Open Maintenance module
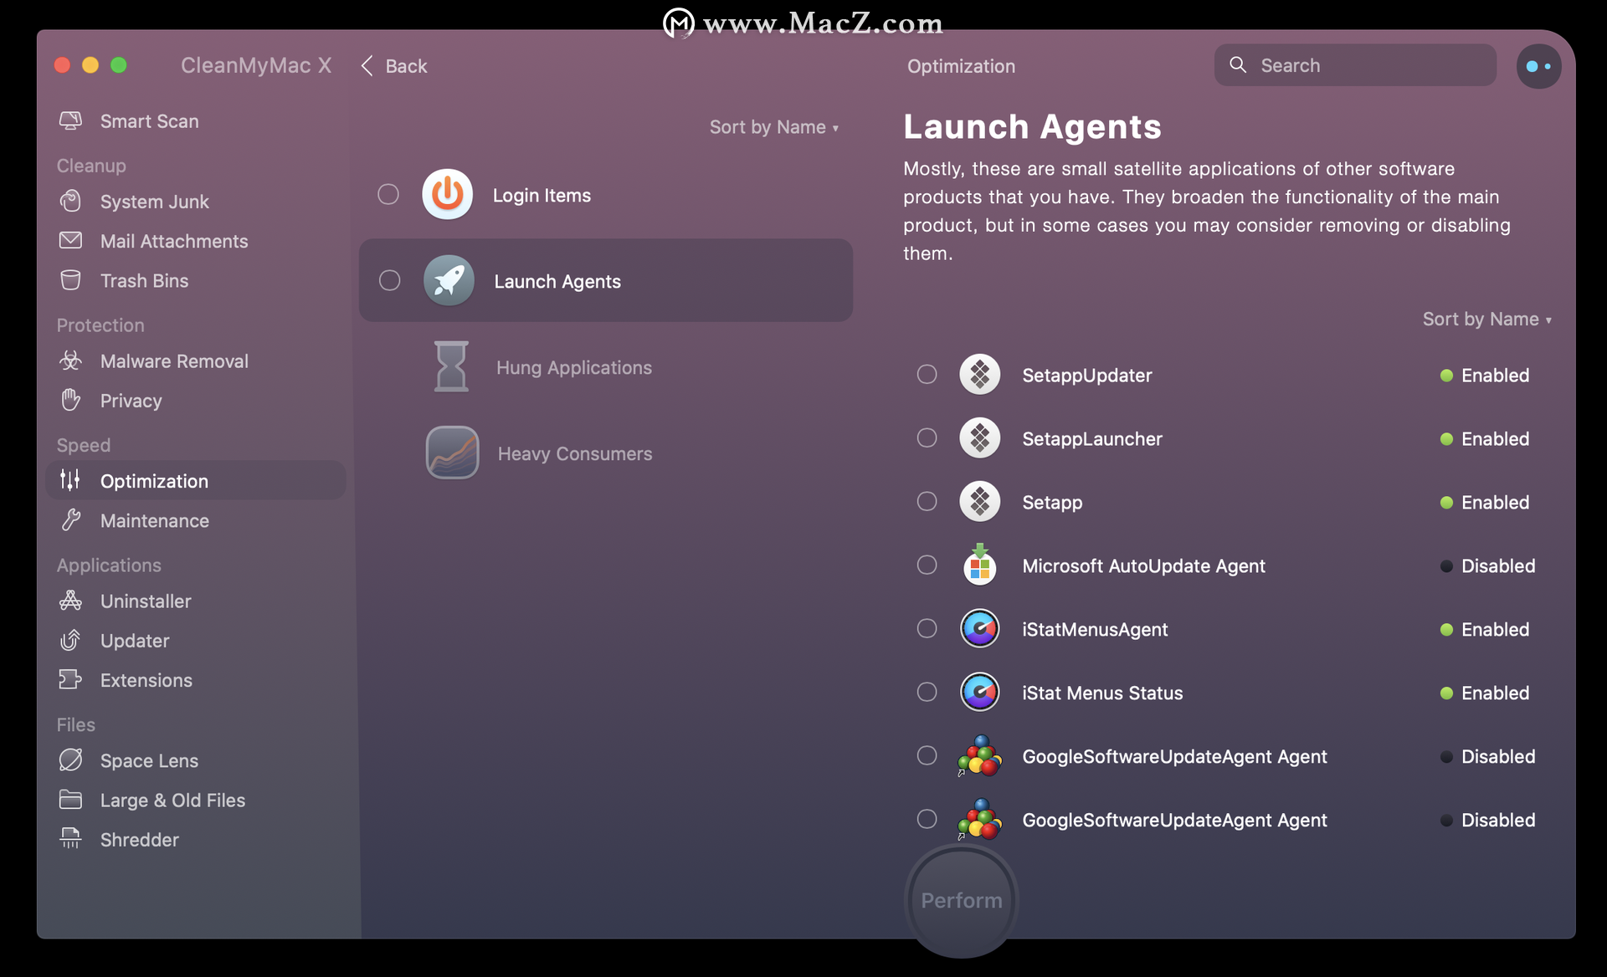 click(196, 520)
